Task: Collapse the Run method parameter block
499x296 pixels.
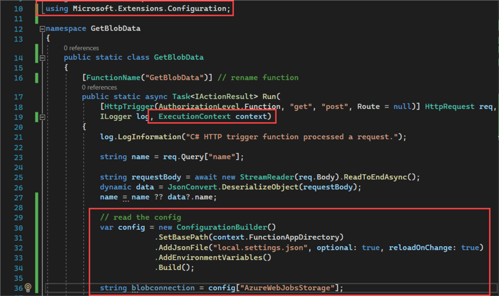Action: (42, 117)
